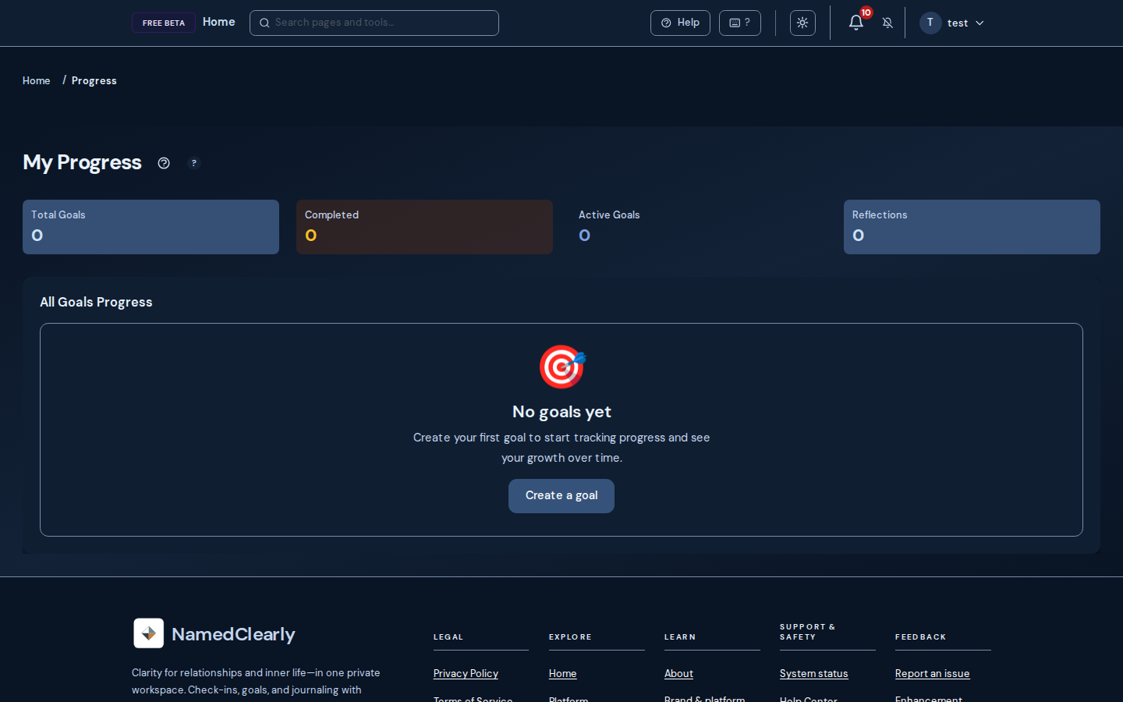Expand the test account dropdown chevron
This screenshot has width=1123, height=702.
click(x=980, y=23)
